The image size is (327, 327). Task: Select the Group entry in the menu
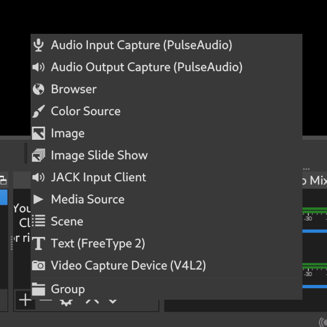tap(167, 289)
